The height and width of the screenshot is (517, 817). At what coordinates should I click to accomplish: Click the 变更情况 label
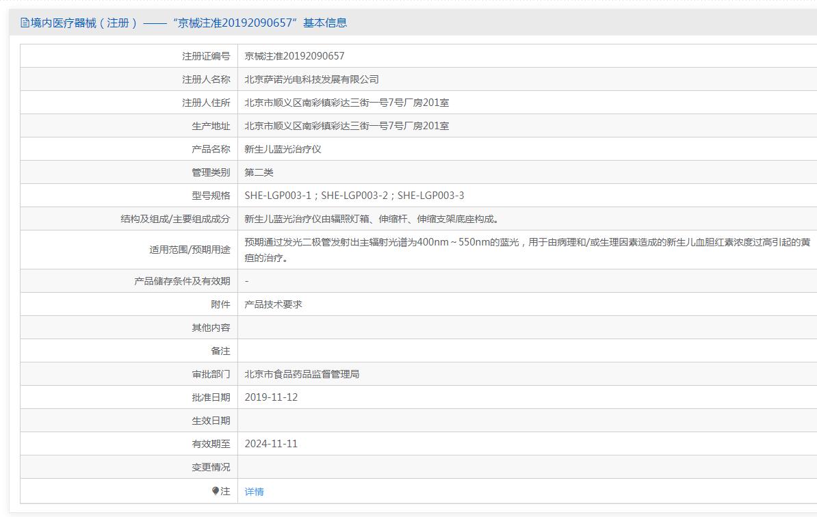211,467
